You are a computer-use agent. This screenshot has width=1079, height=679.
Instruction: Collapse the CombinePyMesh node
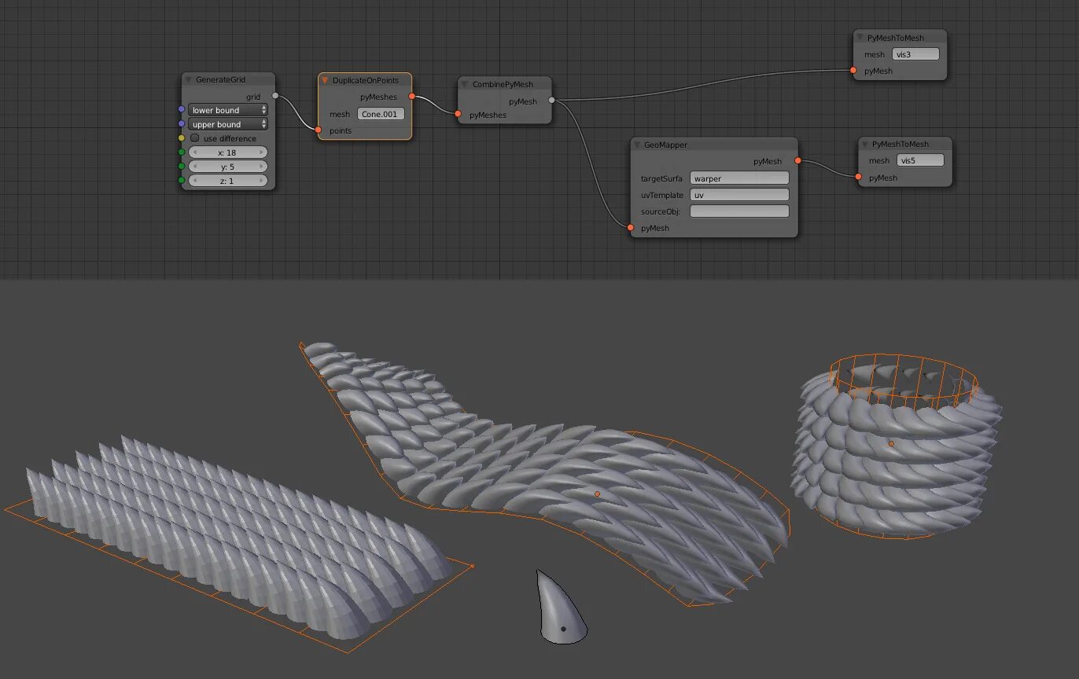(465, 84)
